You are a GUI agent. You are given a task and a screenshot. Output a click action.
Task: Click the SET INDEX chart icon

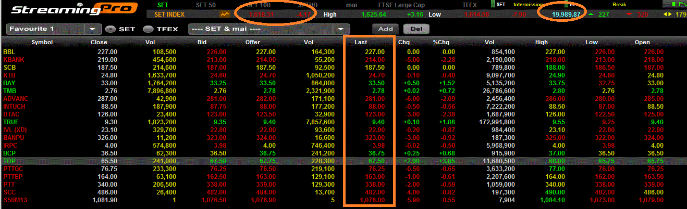(x=225, y=14)
